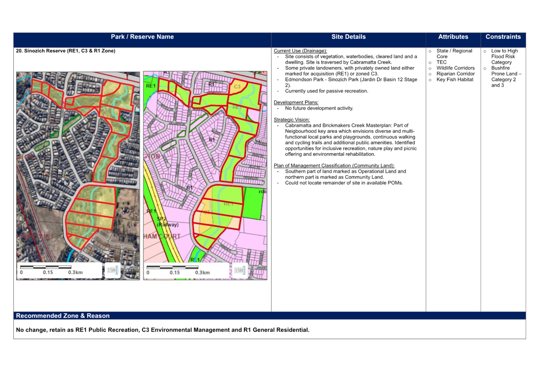Click the 'Riparian Corridor' attribute
This screenshot has height=382, width=541.
pyautogui.click(x=455, y=74)
